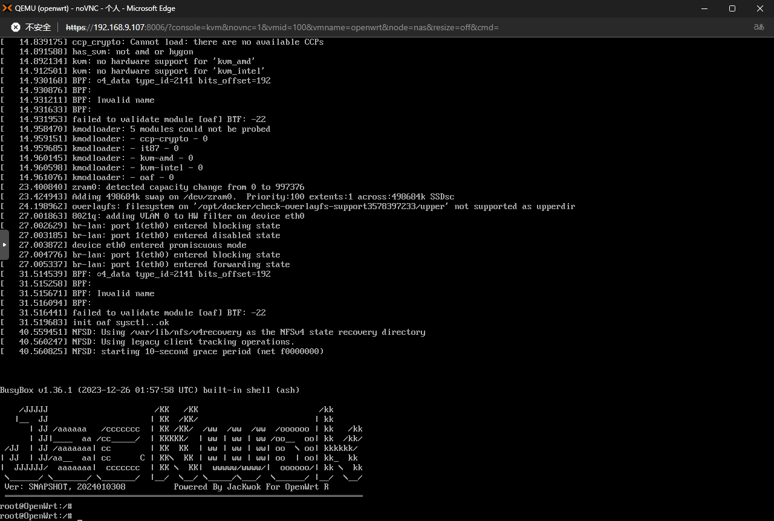Maximize the Edge noVNC window
774x521 pixels.
click(x=732, y=8)
